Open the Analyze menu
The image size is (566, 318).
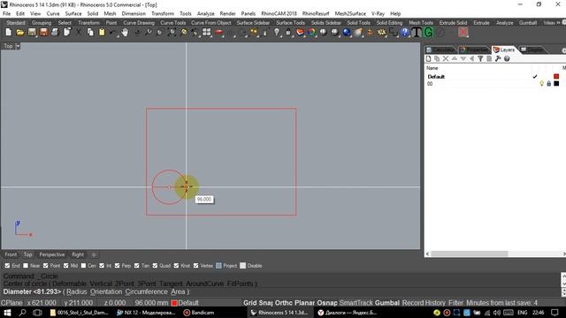pos(206,14)
